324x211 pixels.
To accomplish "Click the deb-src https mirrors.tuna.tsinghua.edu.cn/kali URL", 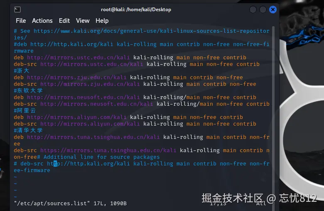I will point(108,150).
